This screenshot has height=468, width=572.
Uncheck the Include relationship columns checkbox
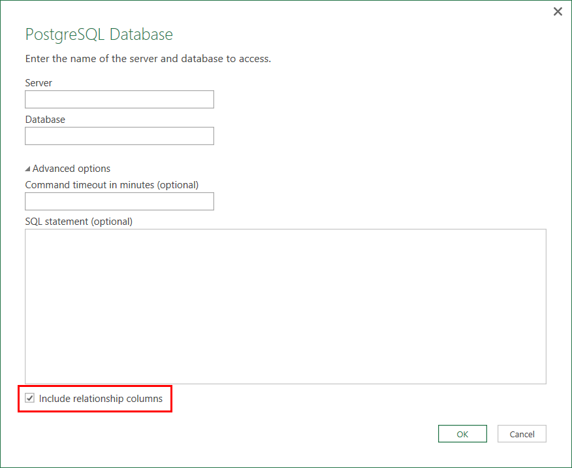tap(30, 398)
